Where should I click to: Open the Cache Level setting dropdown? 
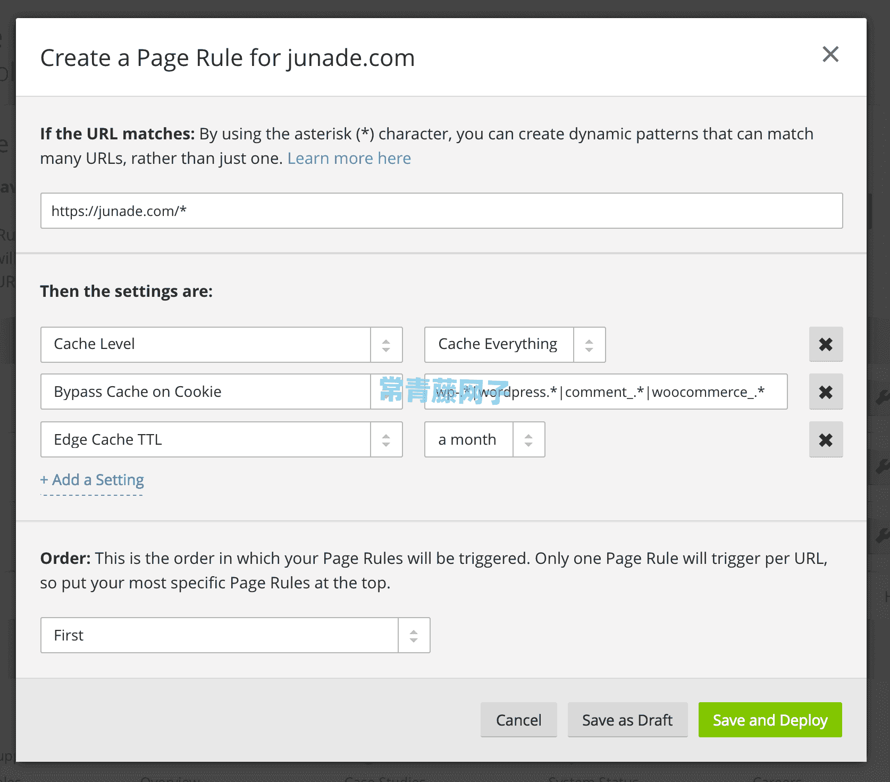[x=221, y=344]
